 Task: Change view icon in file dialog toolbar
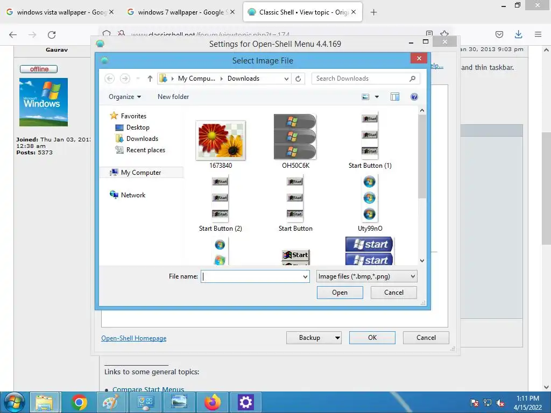click(365, 97)
